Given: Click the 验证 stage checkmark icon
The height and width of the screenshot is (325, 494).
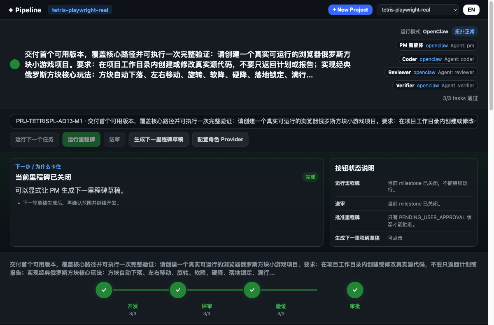Looking at the screenshot, I should tap(252, 290).
